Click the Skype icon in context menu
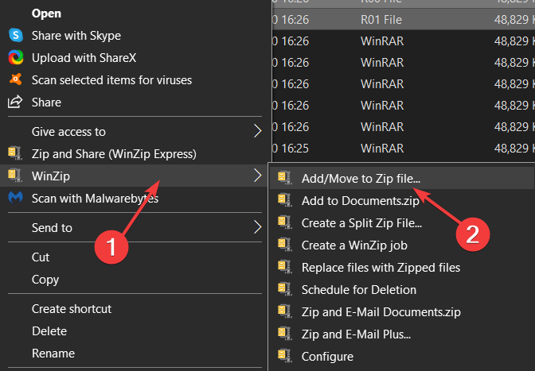 [x=16, y=35]
